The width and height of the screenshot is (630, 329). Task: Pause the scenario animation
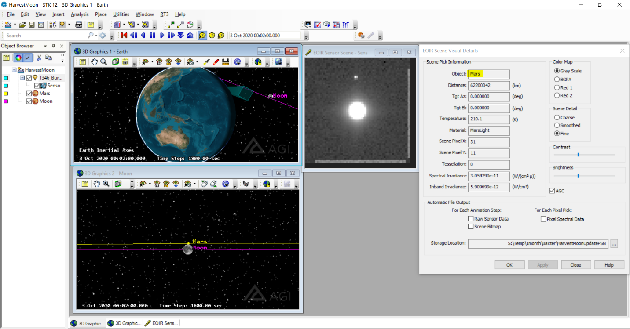tap(153, 35)
